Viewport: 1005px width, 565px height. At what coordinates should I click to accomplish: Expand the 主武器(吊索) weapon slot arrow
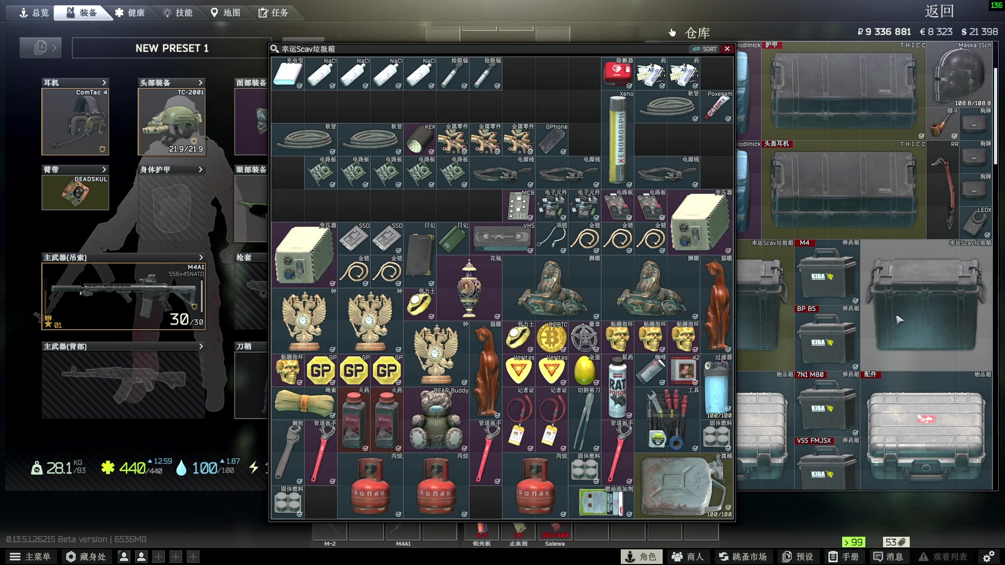click(x=200, y=257)
